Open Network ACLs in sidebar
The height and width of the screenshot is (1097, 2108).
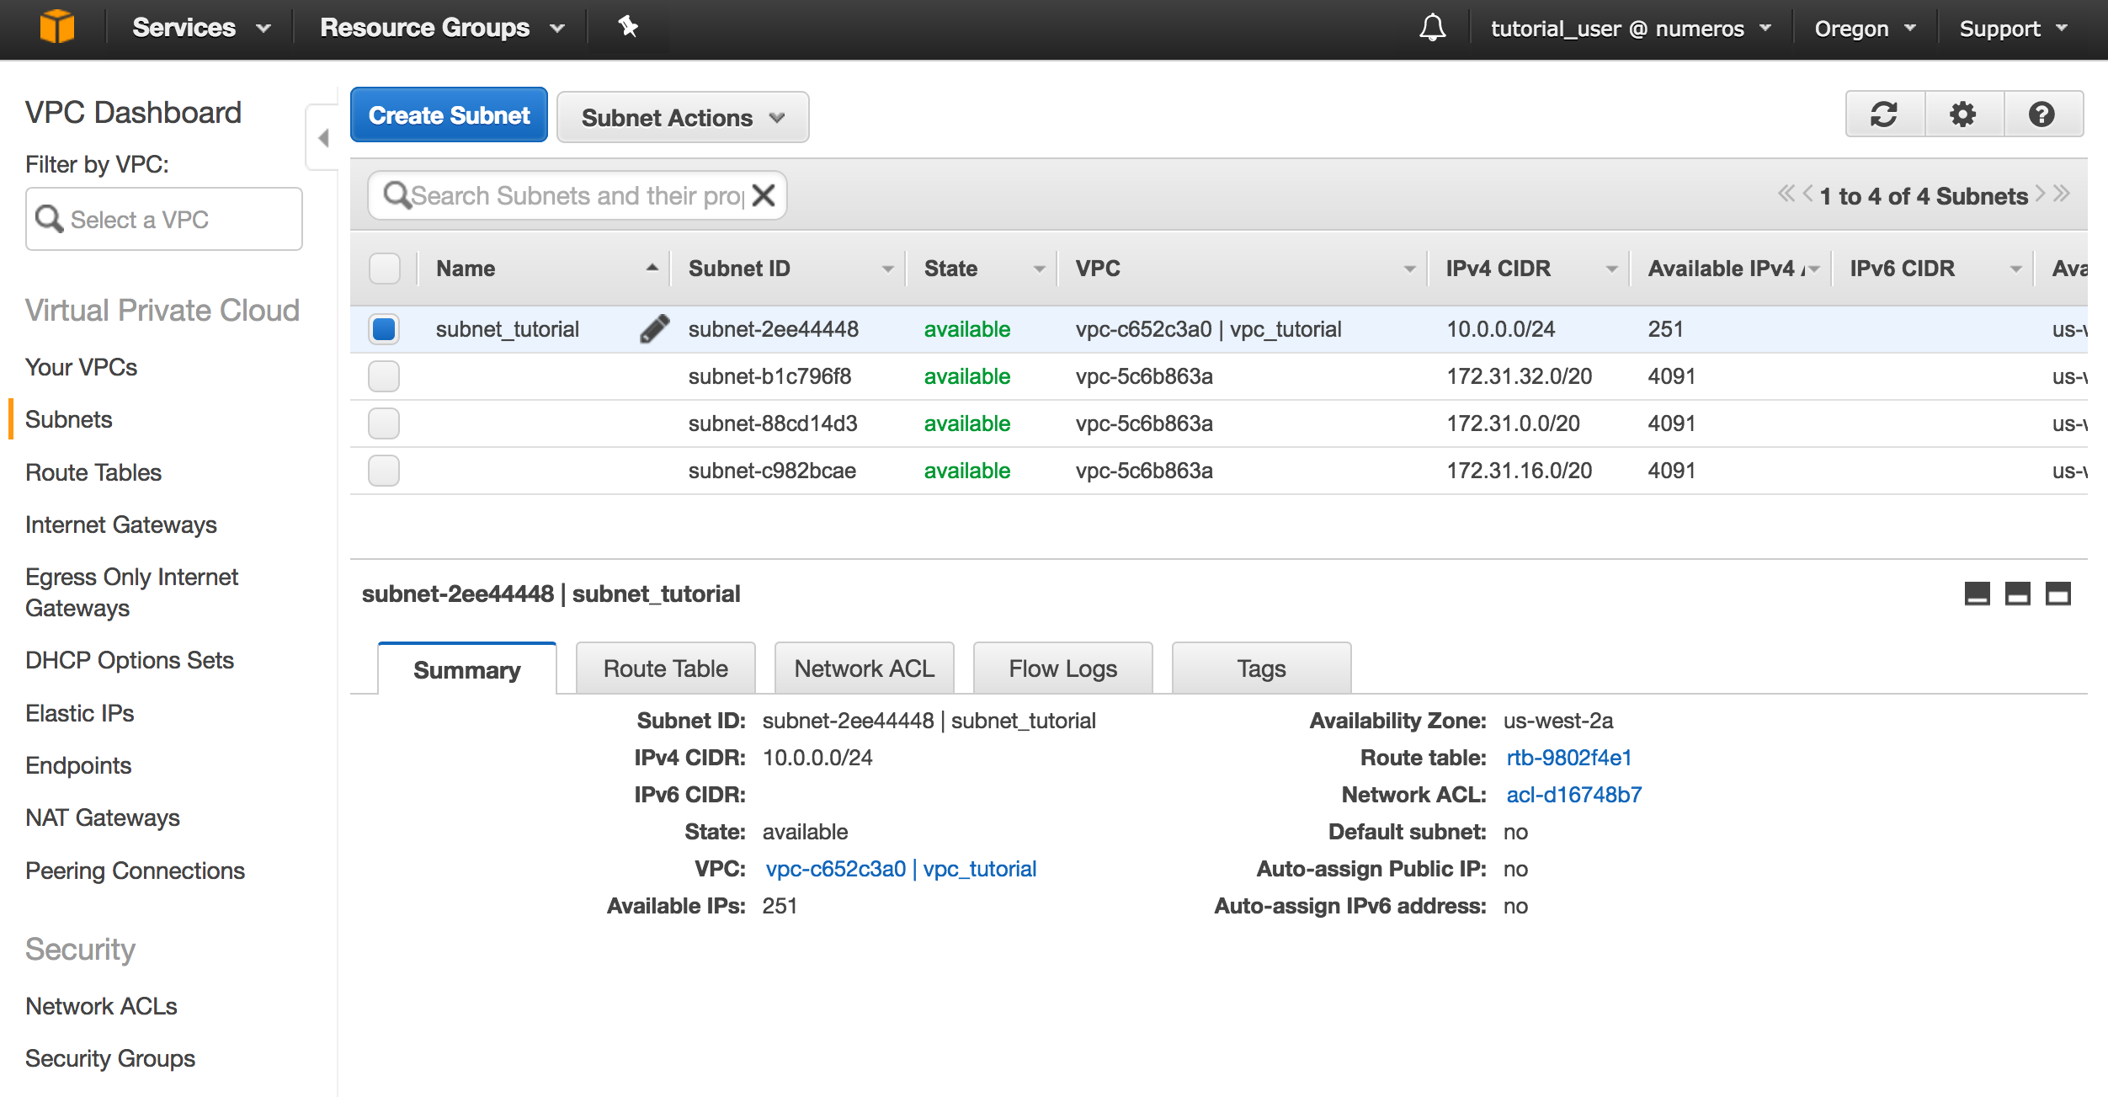point(101,1006)
